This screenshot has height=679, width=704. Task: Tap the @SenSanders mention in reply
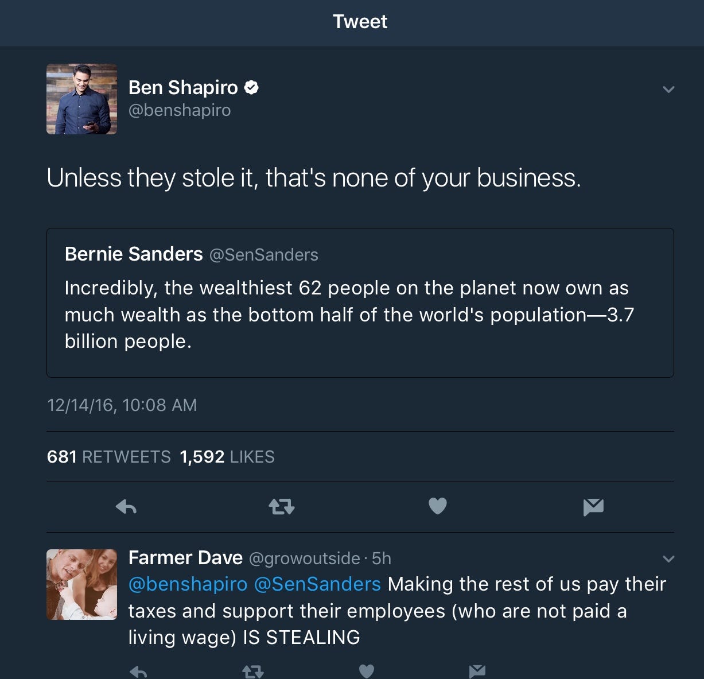coord(317,584)
